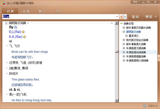Screen dimensions: 160x109
Task: Select 牛津英语同义词词典 tree entry
Action: 137,61
